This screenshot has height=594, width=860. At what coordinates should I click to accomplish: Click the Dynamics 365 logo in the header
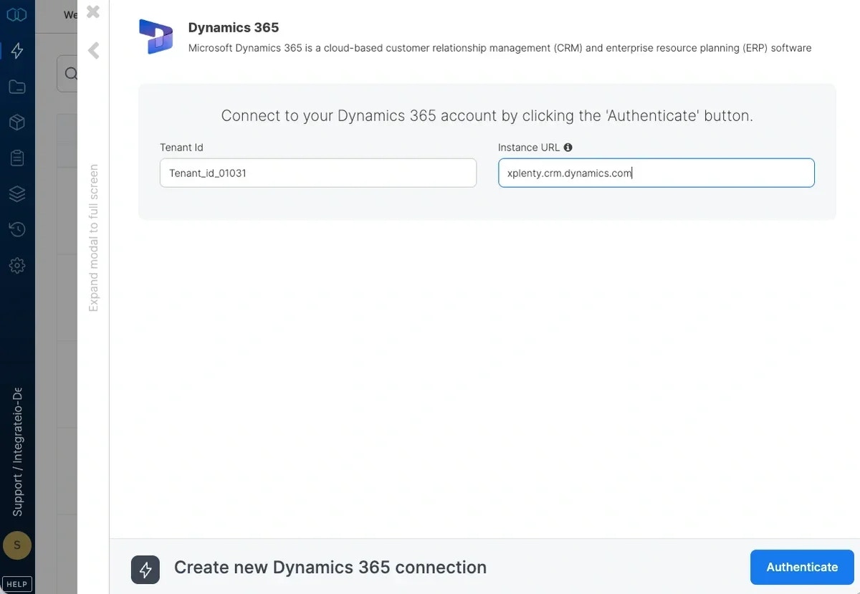(x=156, y=36)
